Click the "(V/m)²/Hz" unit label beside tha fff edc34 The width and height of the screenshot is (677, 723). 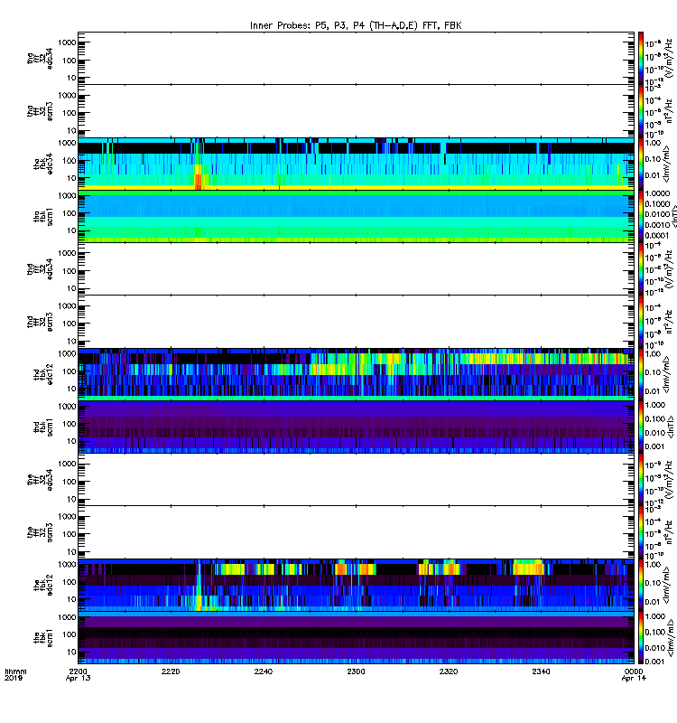(667, 58)
